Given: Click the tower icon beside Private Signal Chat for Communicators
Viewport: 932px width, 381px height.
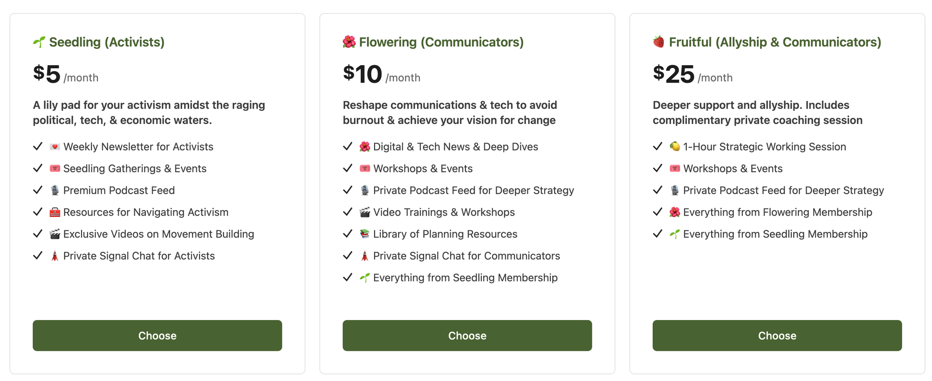Looking at the screenshot, I should coord(365,256).
